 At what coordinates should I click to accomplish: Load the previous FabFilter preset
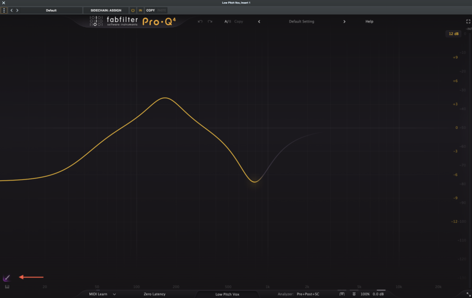coord(259,21)
